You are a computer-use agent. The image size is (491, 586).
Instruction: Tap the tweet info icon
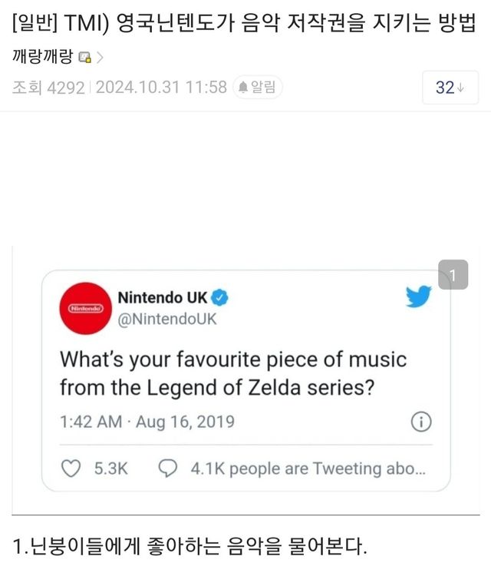tap(421, 422)
